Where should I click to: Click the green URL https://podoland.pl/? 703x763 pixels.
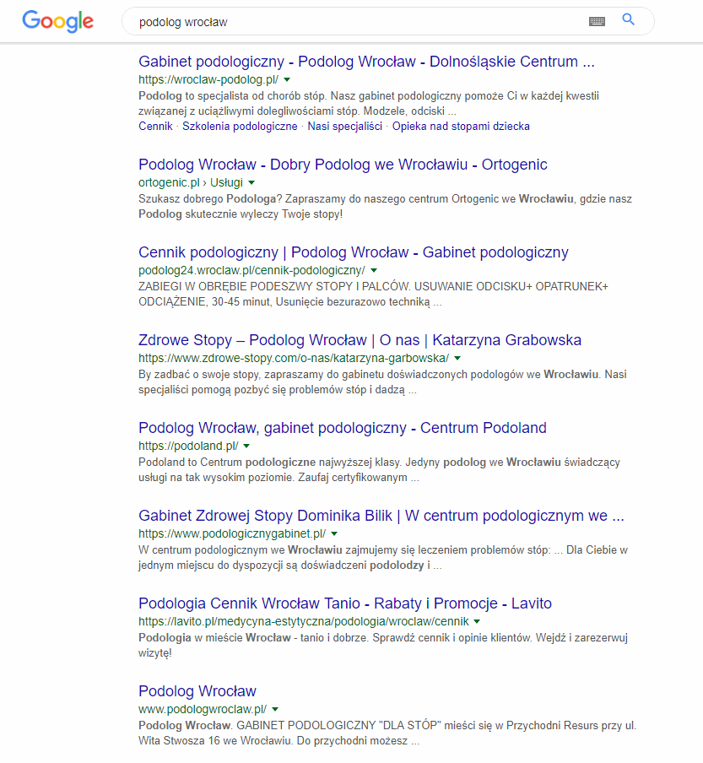point(188,446)
